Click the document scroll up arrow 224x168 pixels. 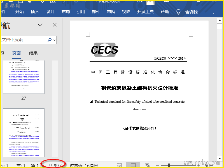(220, 20)
